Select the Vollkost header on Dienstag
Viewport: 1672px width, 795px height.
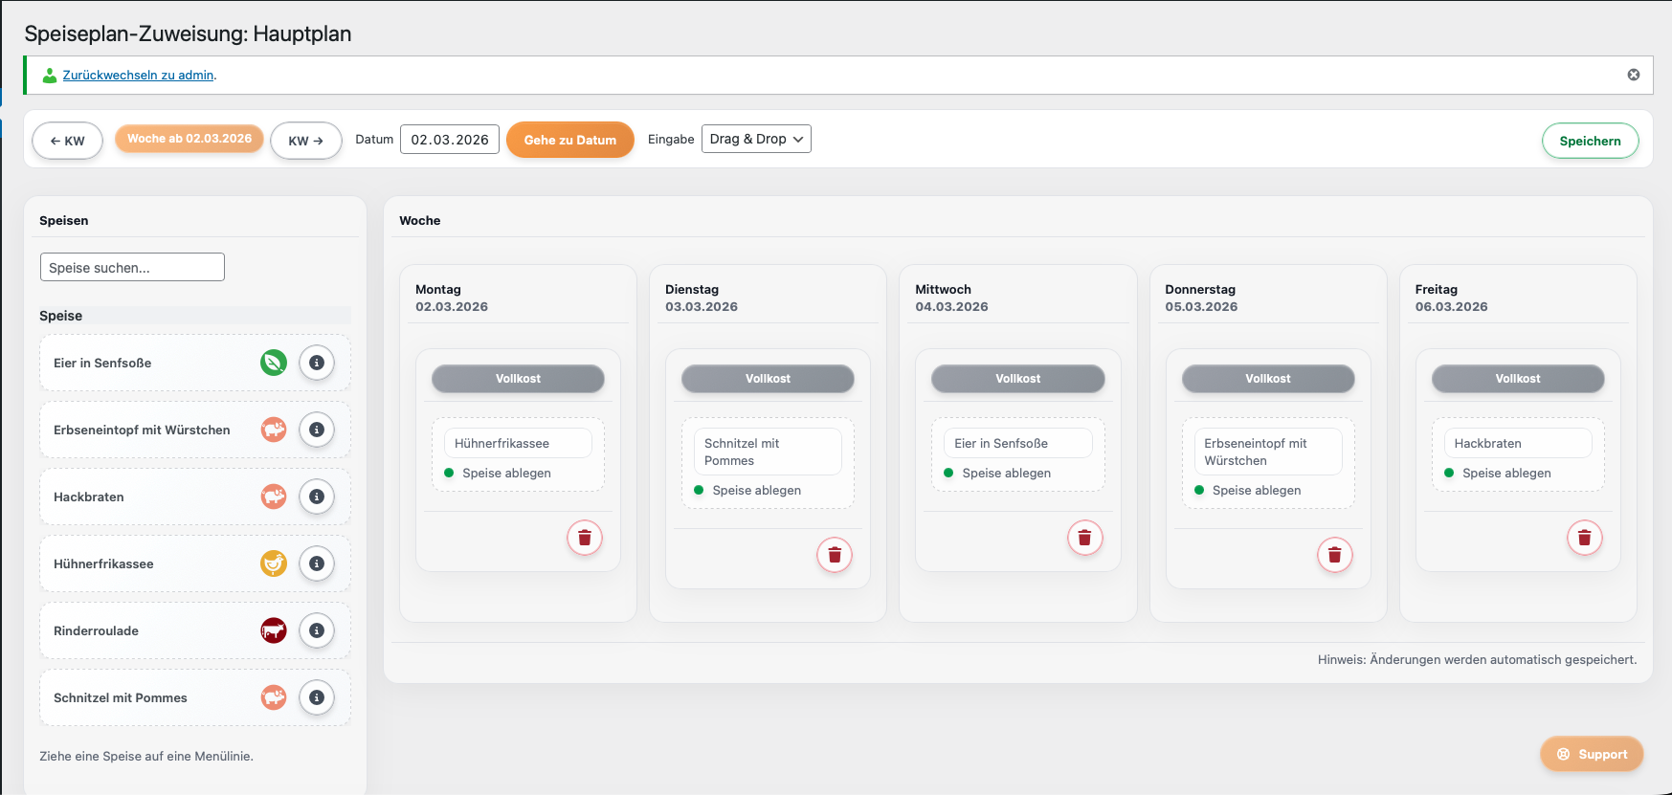point(768,379)
